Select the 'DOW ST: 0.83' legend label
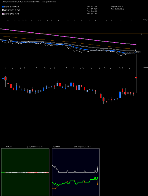 coord(12,7)
